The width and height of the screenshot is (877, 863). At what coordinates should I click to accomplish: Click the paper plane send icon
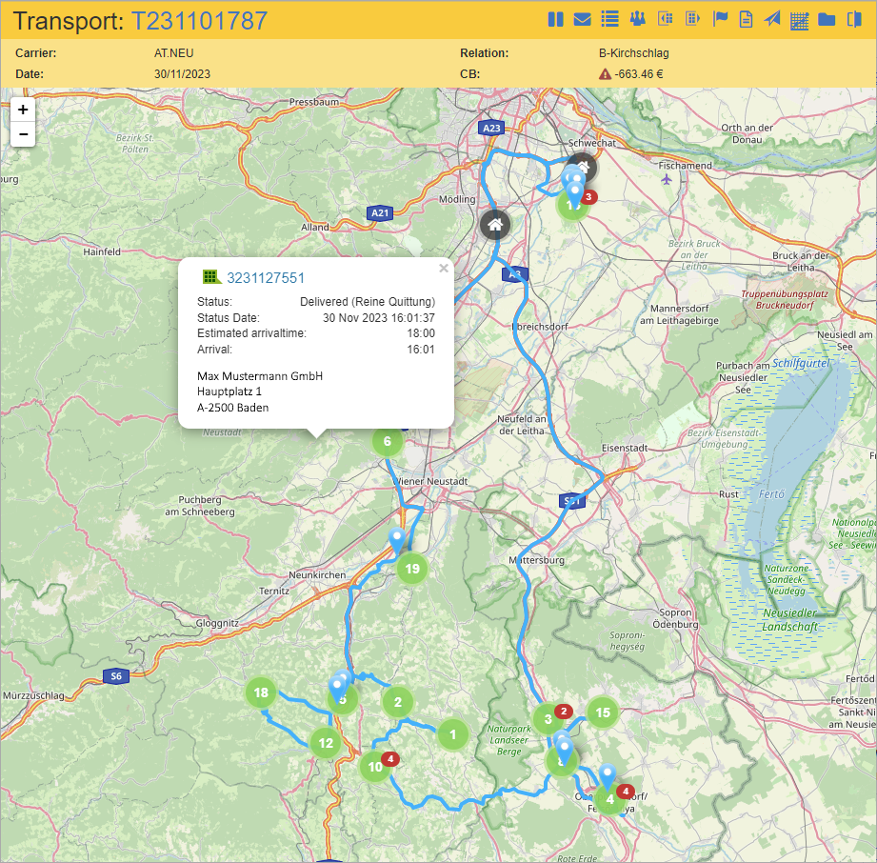pyautogui.click(x=772, y=19)
